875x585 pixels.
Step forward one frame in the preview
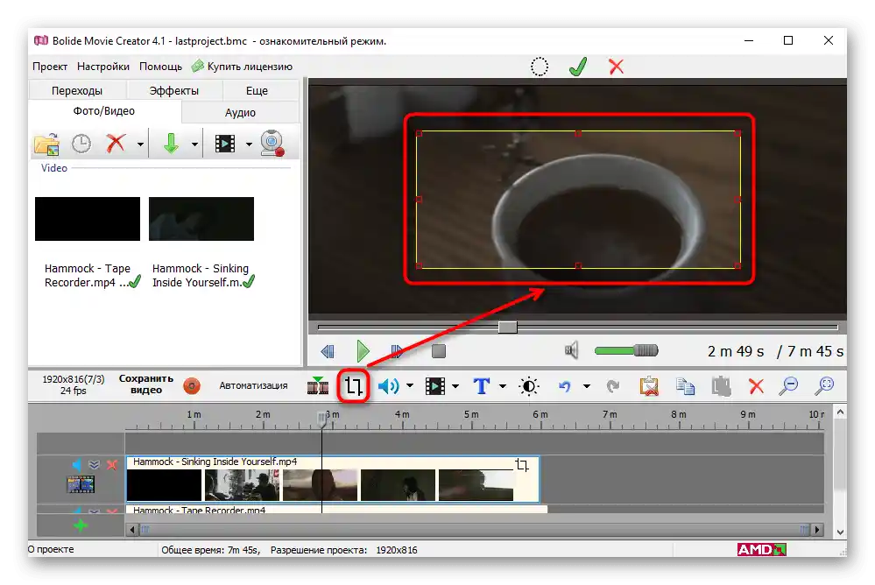pyautogui.click(x=397, y=351)
